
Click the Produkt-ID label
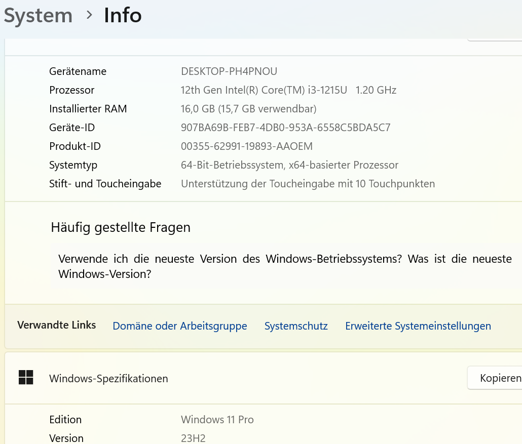pyautogui.click(x=75, y=146)
